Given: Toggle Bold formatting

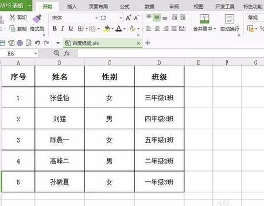Looking at the screenshot, I should (x=55, y=29).
